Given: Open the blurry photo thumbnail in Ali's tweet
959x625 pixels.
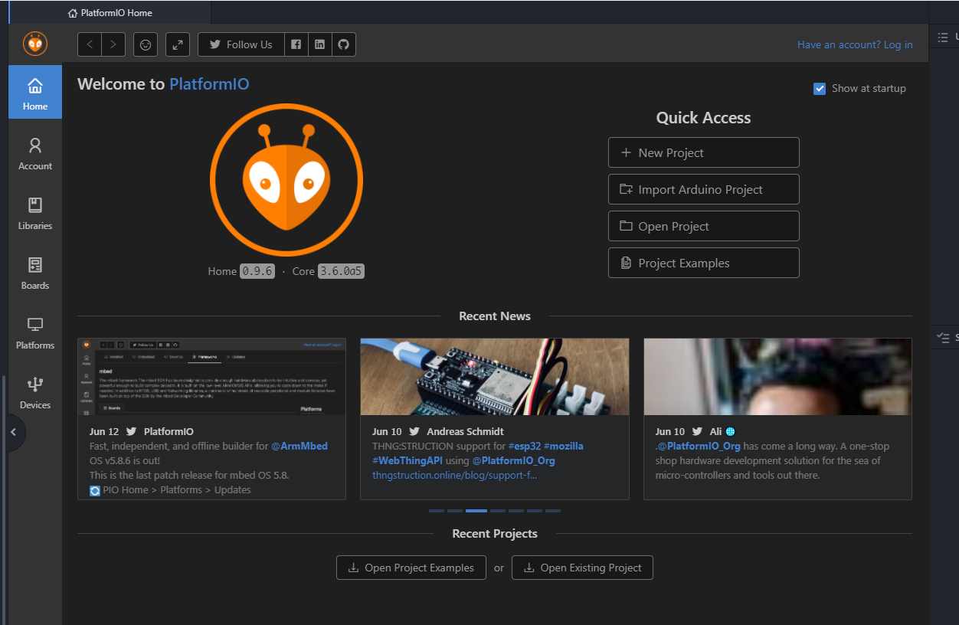Looking at the screenshot, I should click(777, 377).
